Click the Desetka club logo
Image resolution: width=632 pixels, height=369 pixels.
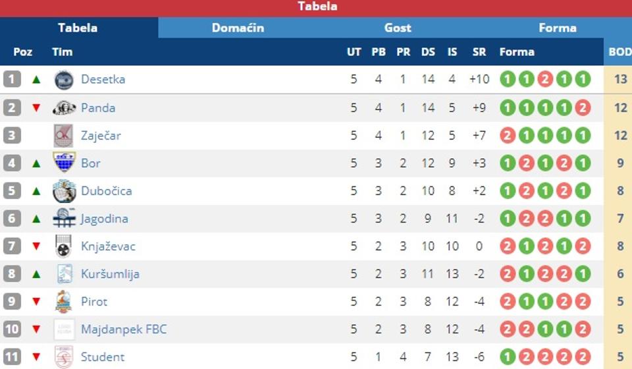click(64, 80)
